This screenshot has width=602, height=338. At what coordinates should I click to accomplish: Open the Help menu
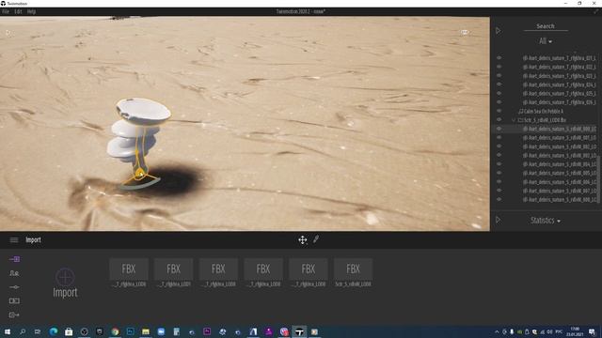[x=31, y=11]
